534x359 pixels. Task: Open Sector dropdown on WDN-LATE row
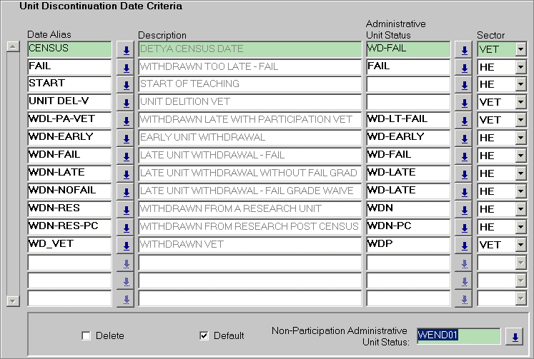[520, 174]
